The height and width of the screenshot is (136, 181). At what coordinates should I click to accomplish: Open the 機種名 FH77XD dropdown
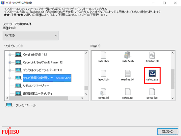click(31, 36)
